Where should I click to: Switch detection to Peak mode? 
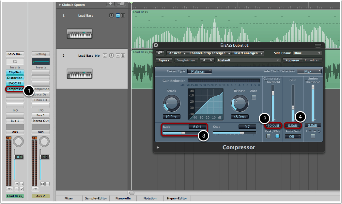[268, 137]
